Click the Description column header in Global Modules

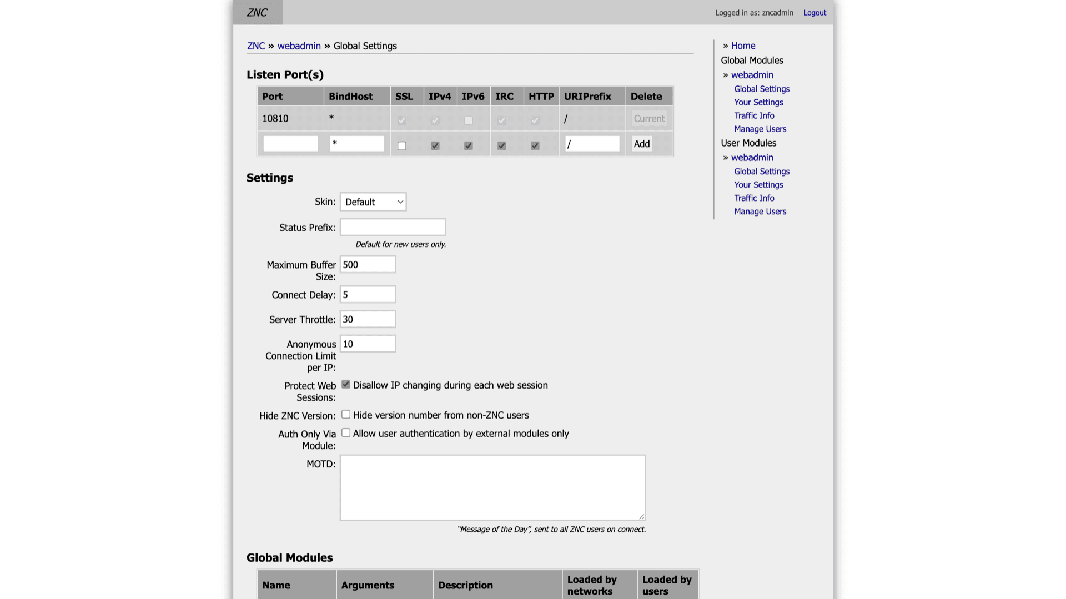click(497, 585)
